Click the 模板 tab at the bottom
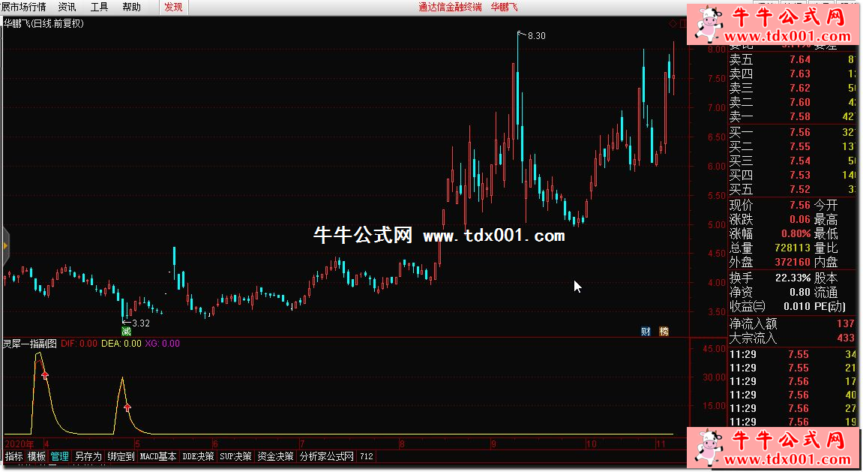This screenshot has width=863, height=472. tap(37, 456)
